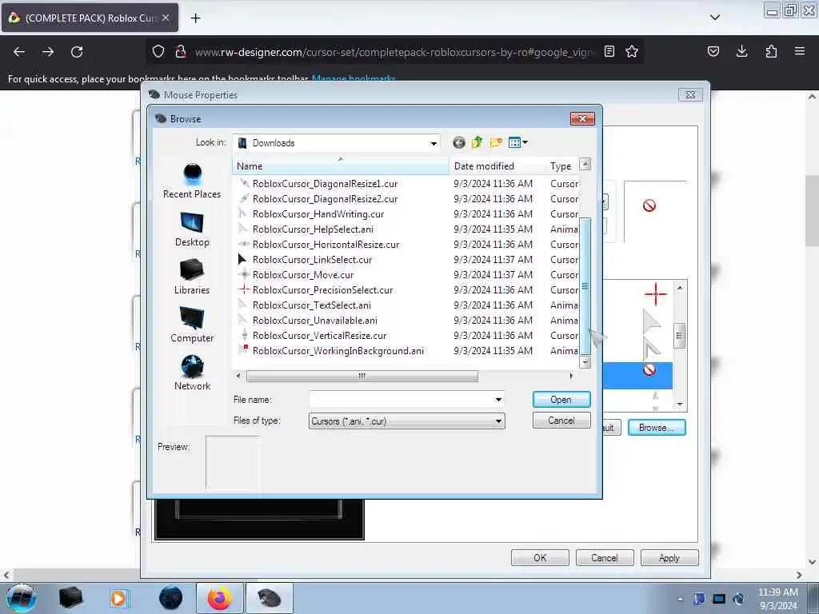The height and width of the screenshot is (614, 819).
Task: Open Firefox extensions icon
Action: (x=771, y=51)
